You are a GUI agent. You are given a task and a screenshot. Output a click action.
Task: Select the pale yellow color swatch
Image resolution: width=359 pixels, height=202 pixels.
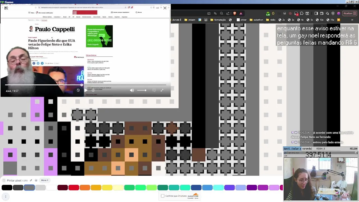pyautogui.click(x=118, y=188)
